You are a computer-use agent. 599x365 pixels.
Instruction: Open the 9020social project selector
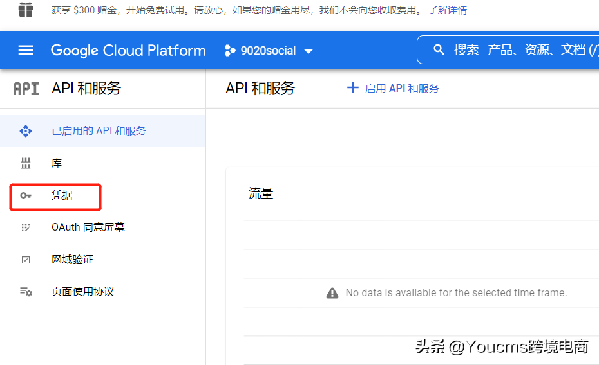tap(269, 50)
